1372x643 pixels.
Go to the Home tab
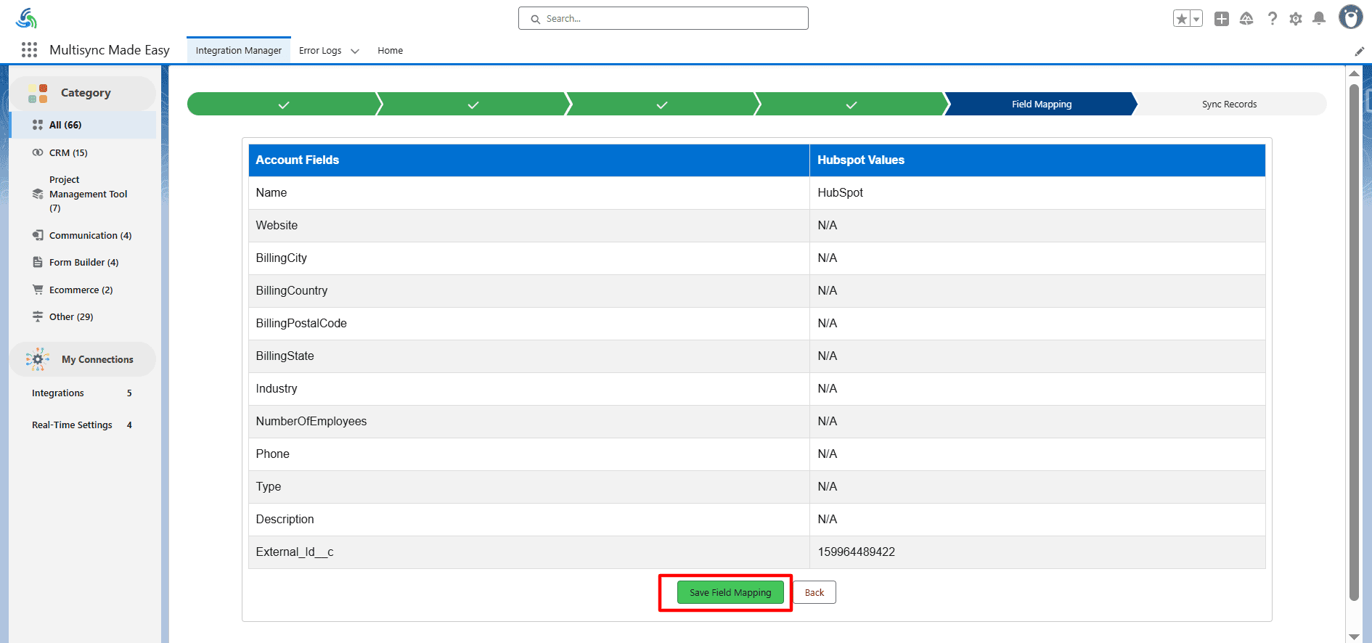(390, 51)
